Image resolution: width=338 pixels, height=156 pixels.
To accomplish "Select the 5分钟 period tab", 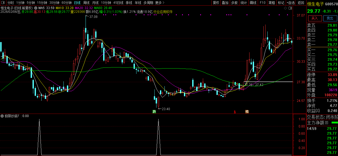I will 31,3.
